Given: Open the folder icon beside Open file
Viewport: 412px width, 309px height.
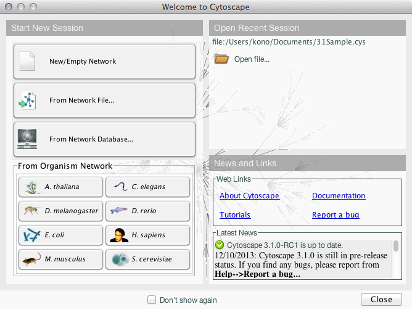Looking at the screenshot, I should click(x=221, y=59).
